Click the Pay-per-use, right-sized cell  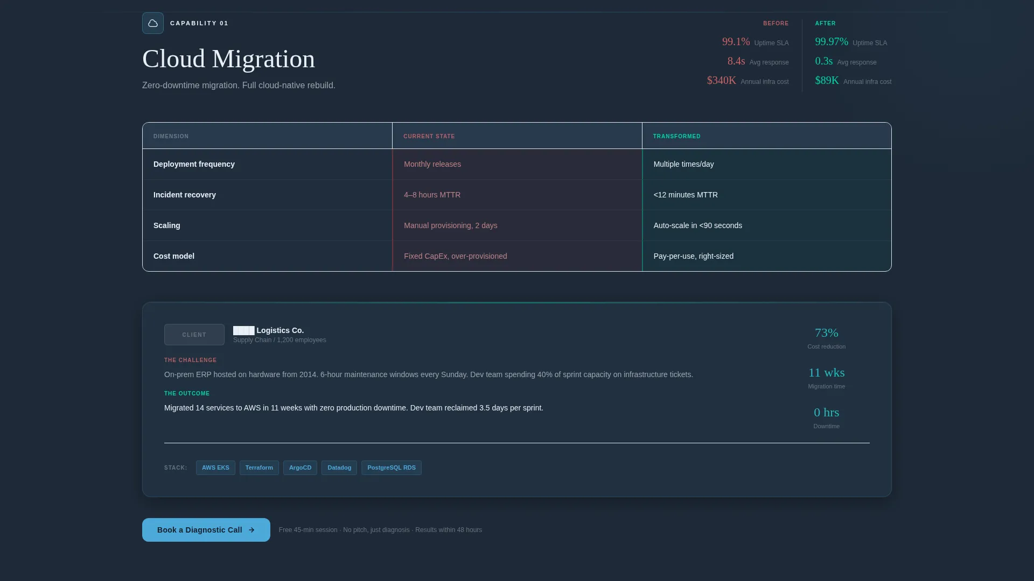767,256
